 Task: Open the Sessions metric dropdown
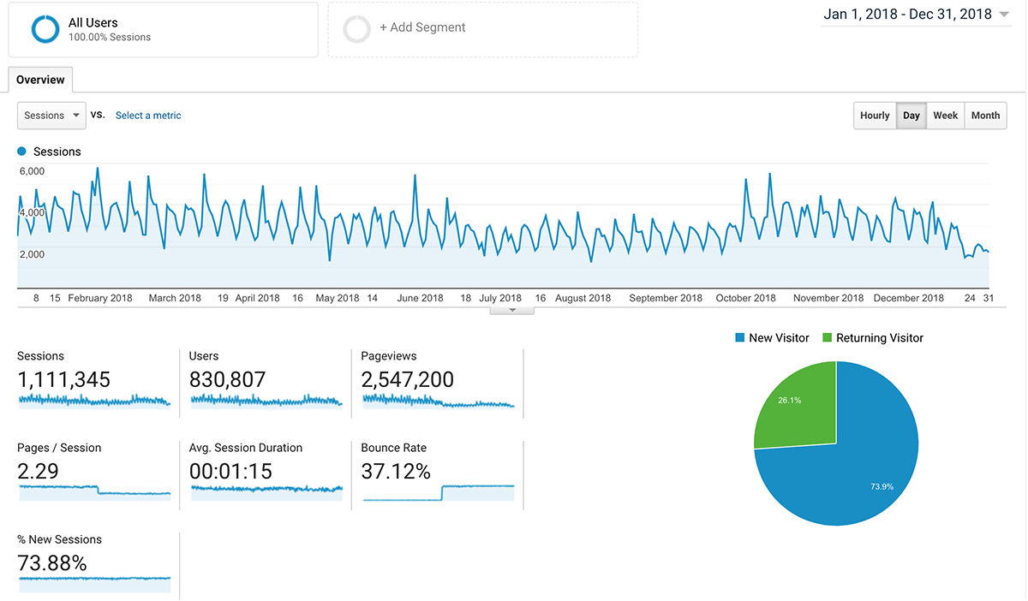(x=51, y=116)
